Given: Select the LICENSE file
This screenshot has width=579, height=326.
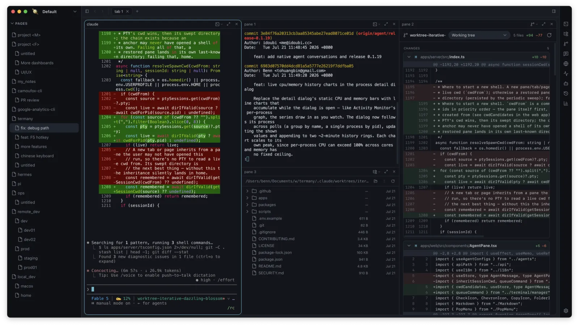Looking at the screenshot, I should pos(321,246).
